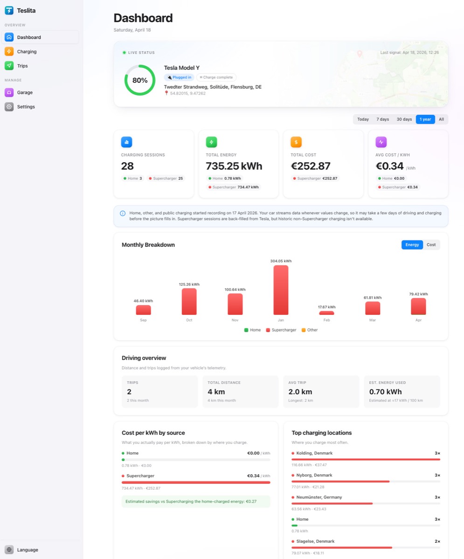Select the Trips icon in the sidebar
The image size is (464, 559).
[10, 66]
